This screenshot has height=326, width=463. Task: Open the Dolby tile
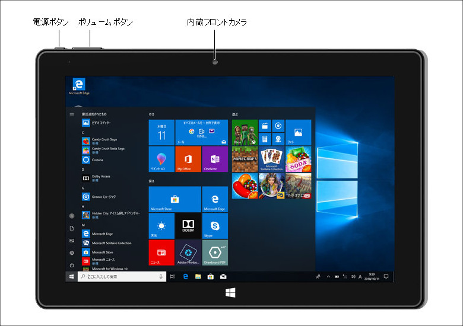click(188, 226)
